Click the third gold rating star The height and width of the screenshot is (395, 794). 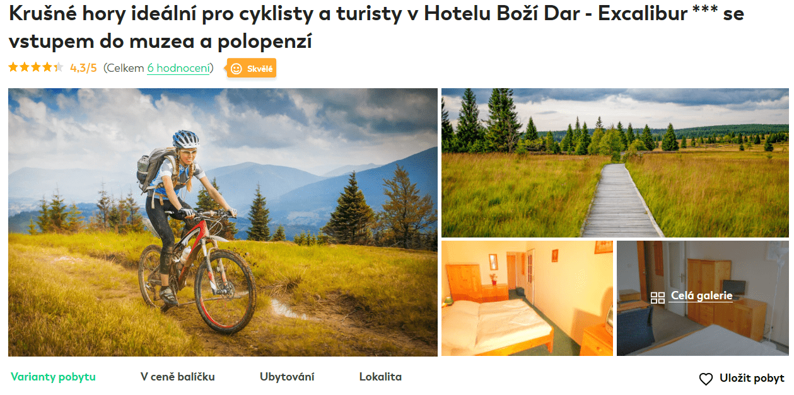36,67
